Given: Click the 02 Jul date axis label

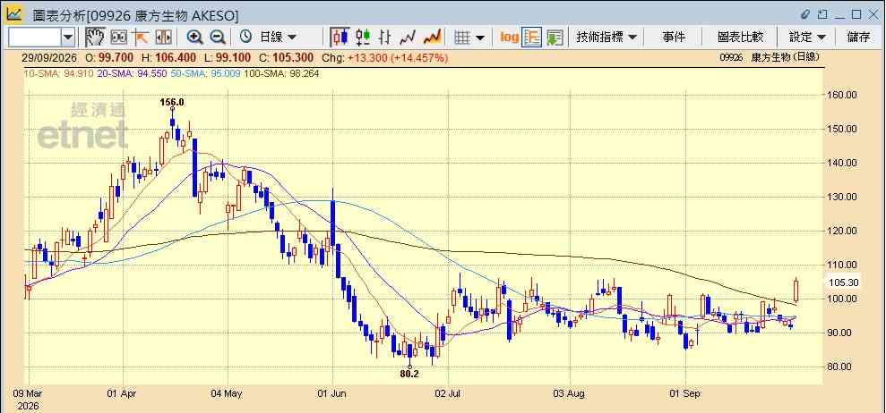Looking at the screenshot, I should tap(449, 394).
